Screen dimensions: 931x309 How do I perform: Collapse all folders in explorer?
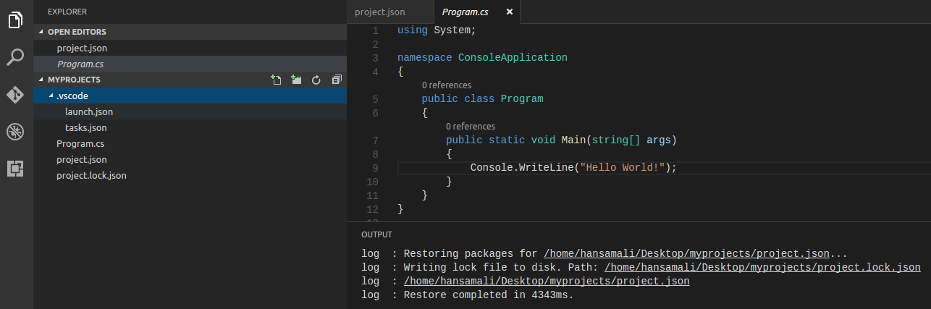click(x=337, y=80)
